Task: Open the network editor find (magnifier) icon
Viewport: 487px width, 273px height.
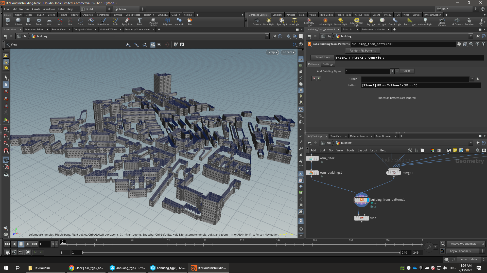Action: click(478, 150)
